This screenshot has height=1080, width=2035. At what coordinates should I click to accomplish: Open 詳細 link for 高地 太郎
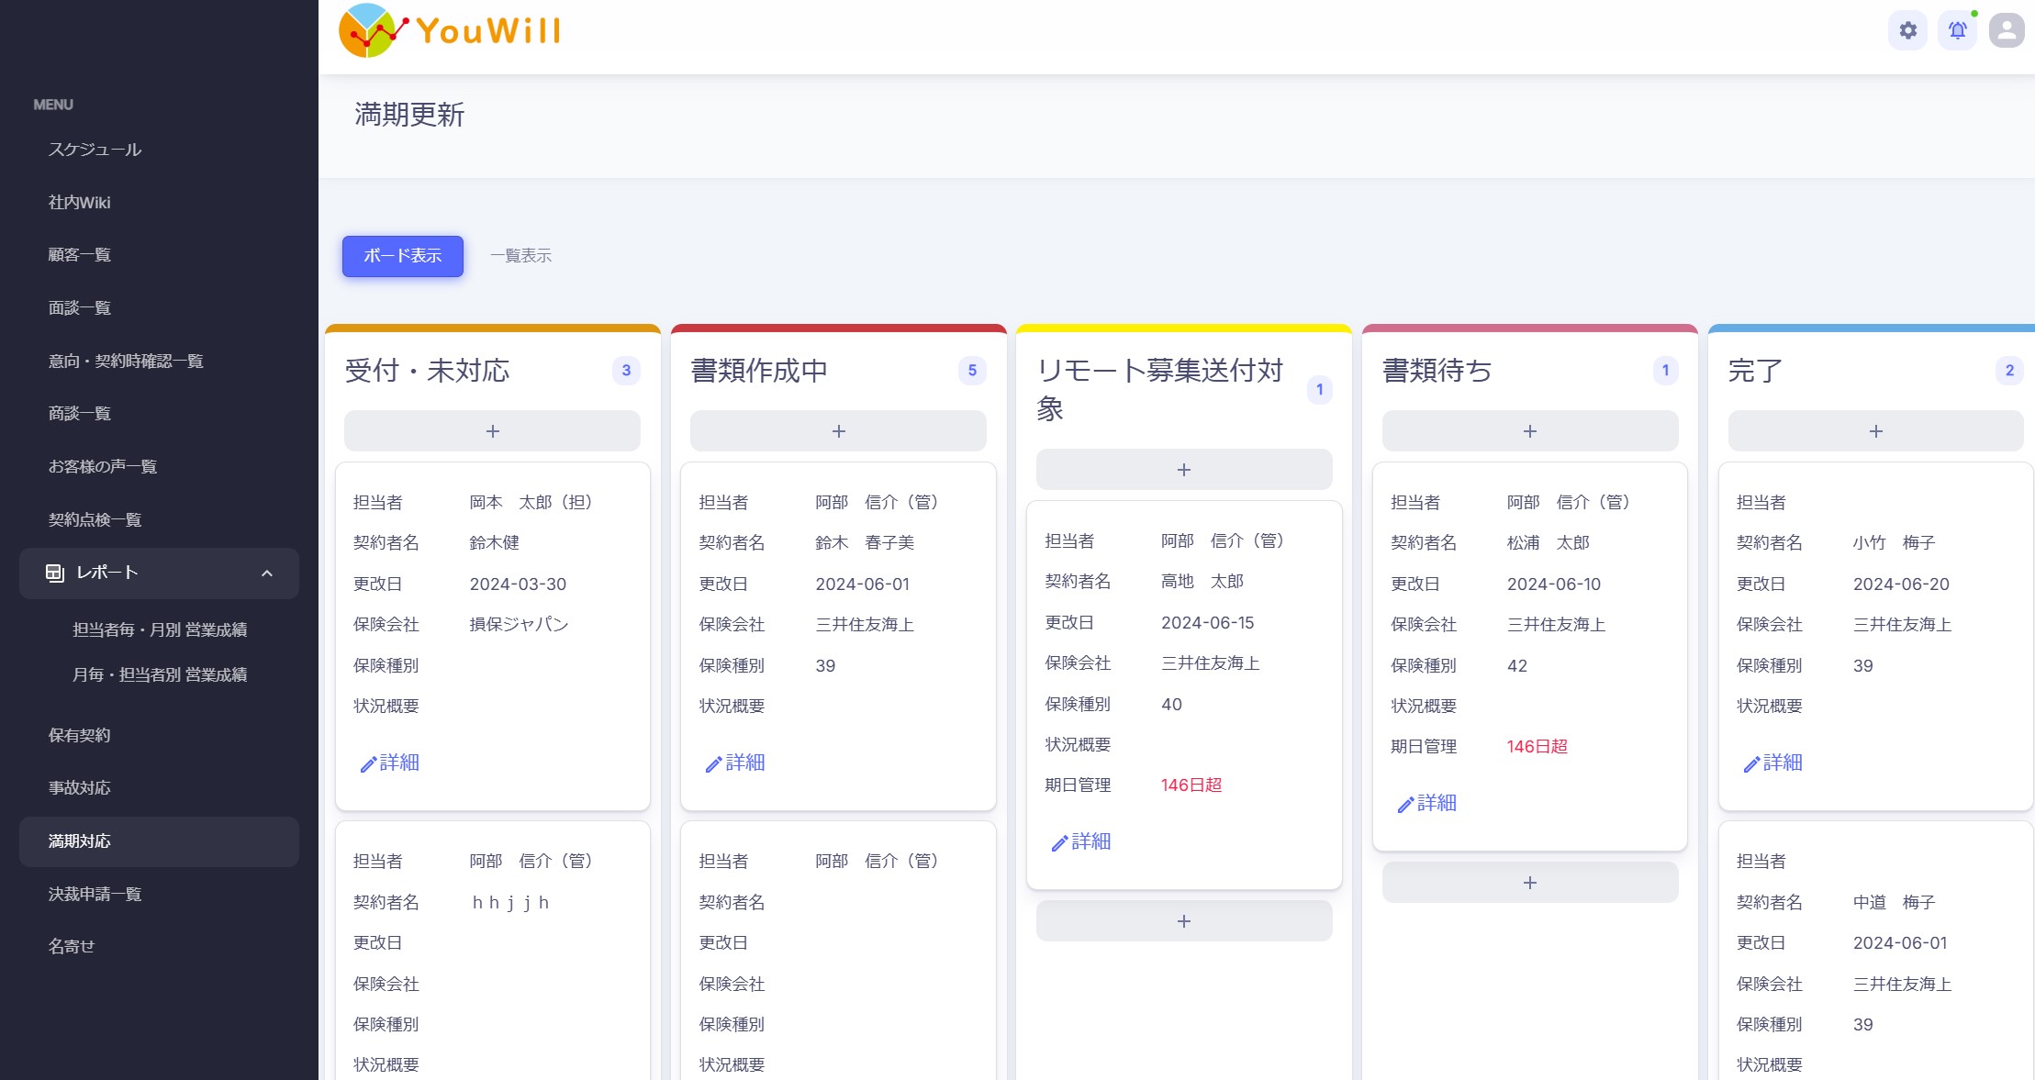tap(1081, 841)
